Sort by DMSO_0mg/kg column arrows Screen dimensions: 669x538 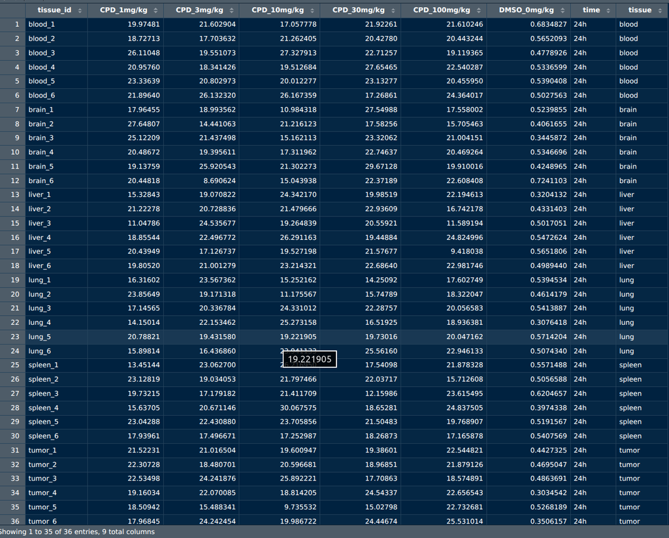[x=563, y=10]
